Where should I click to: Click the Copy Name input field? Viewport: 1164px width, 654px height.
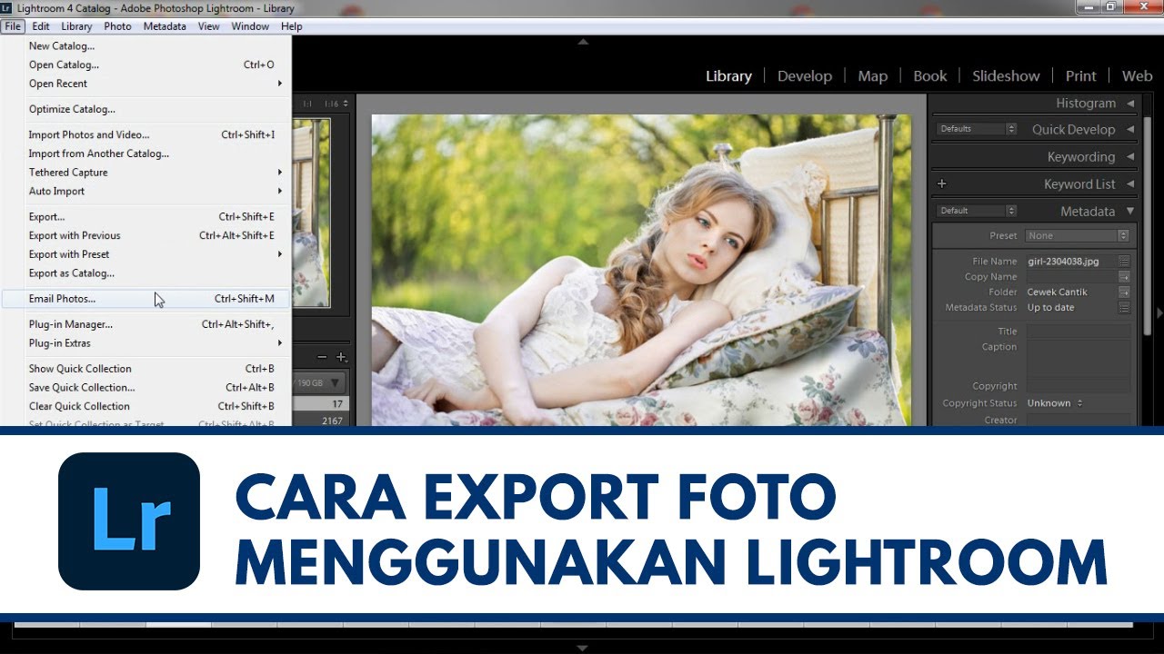[x=1071, y=277]
